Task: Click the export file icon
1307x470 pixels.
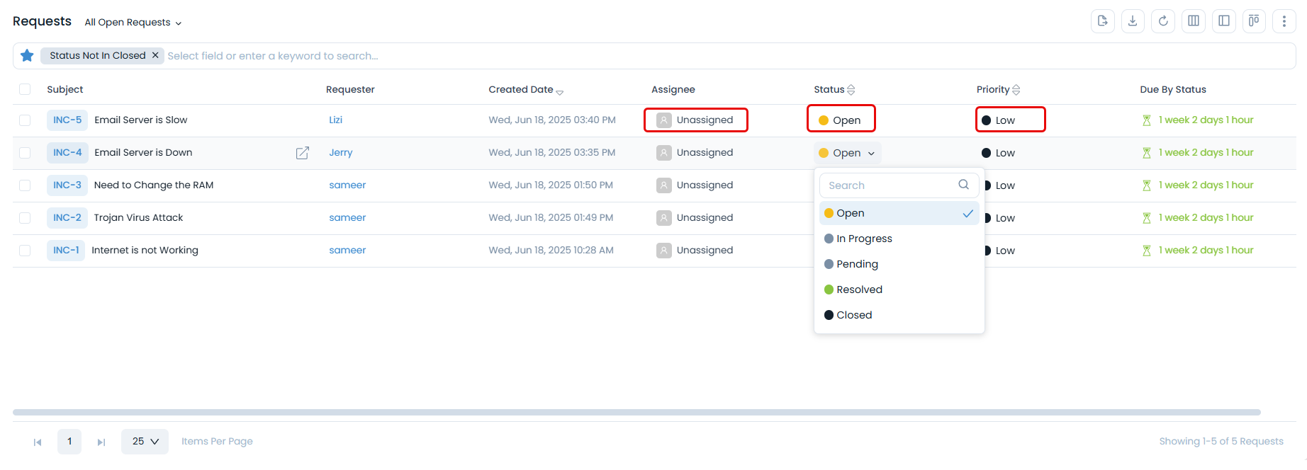Action: pyautogui.click(x=1102, y=21)
